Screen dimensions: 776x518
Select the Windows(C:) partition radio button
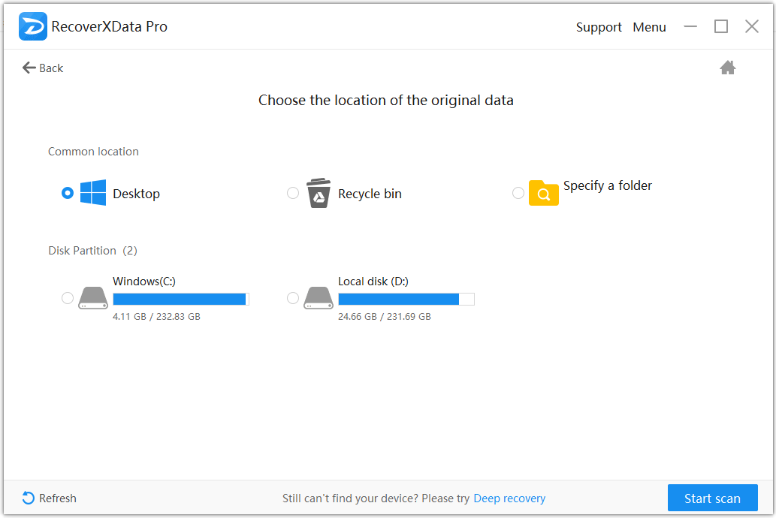point(67,297)
